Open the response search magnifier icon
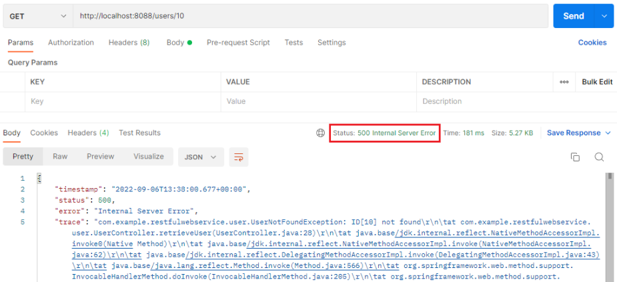Viewport: 617px width, 282px height. coord(599,157)
